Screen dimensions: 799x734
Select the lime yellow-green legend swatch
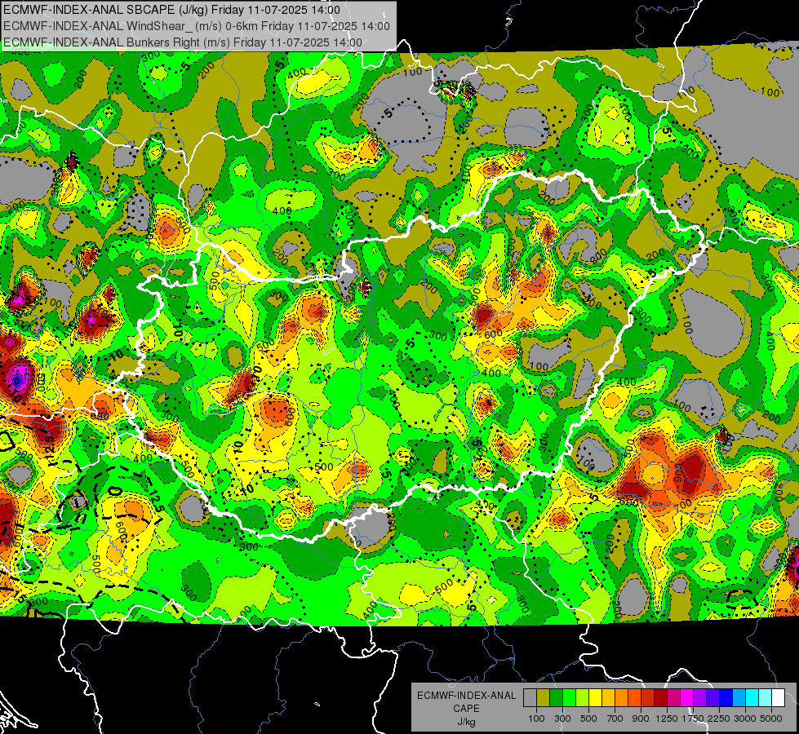pyautogui.click(x=582, y=698)
